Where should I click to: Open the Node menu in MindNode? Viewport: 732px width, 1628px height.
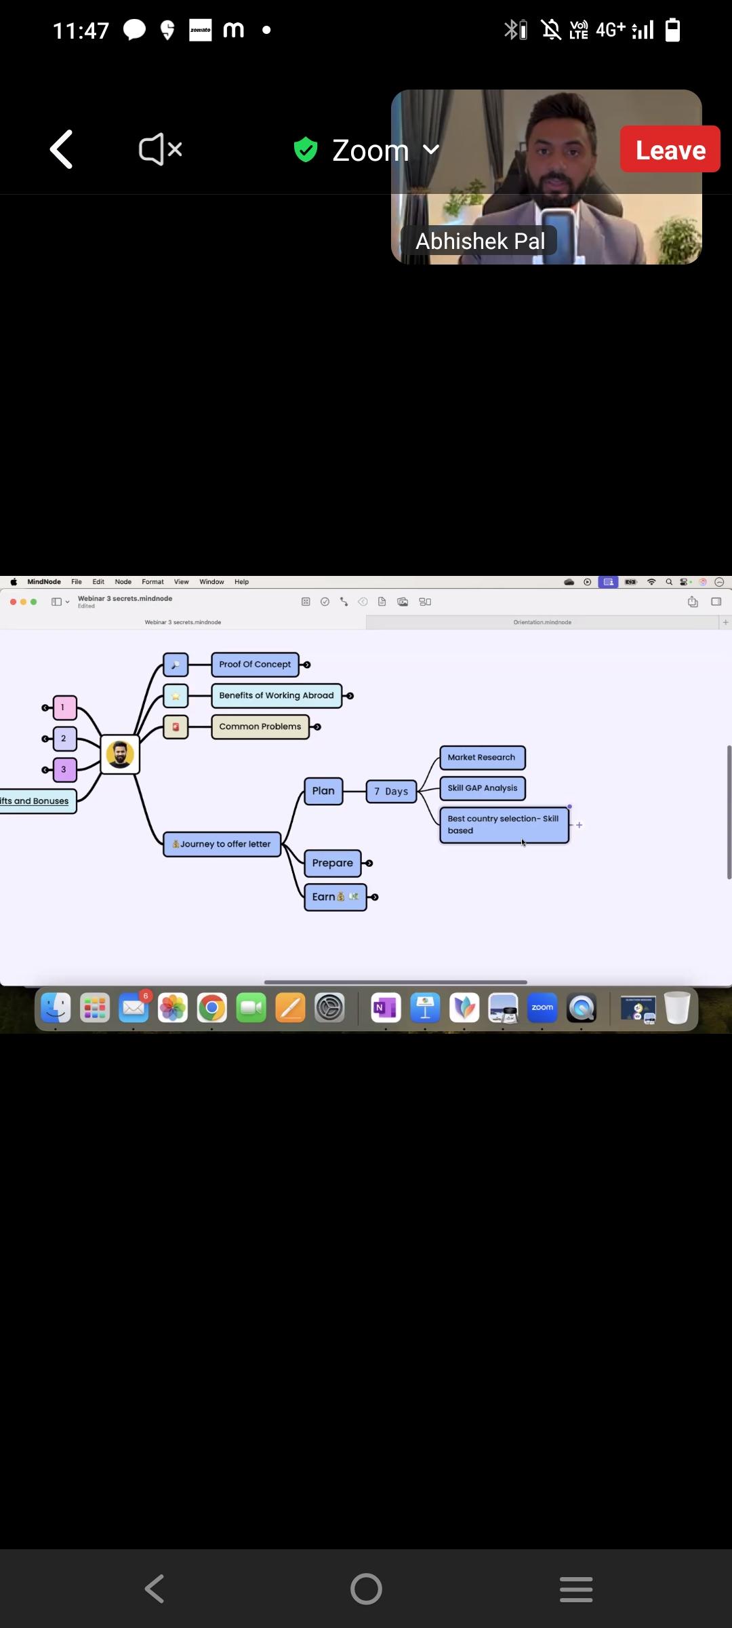[123, 582]
